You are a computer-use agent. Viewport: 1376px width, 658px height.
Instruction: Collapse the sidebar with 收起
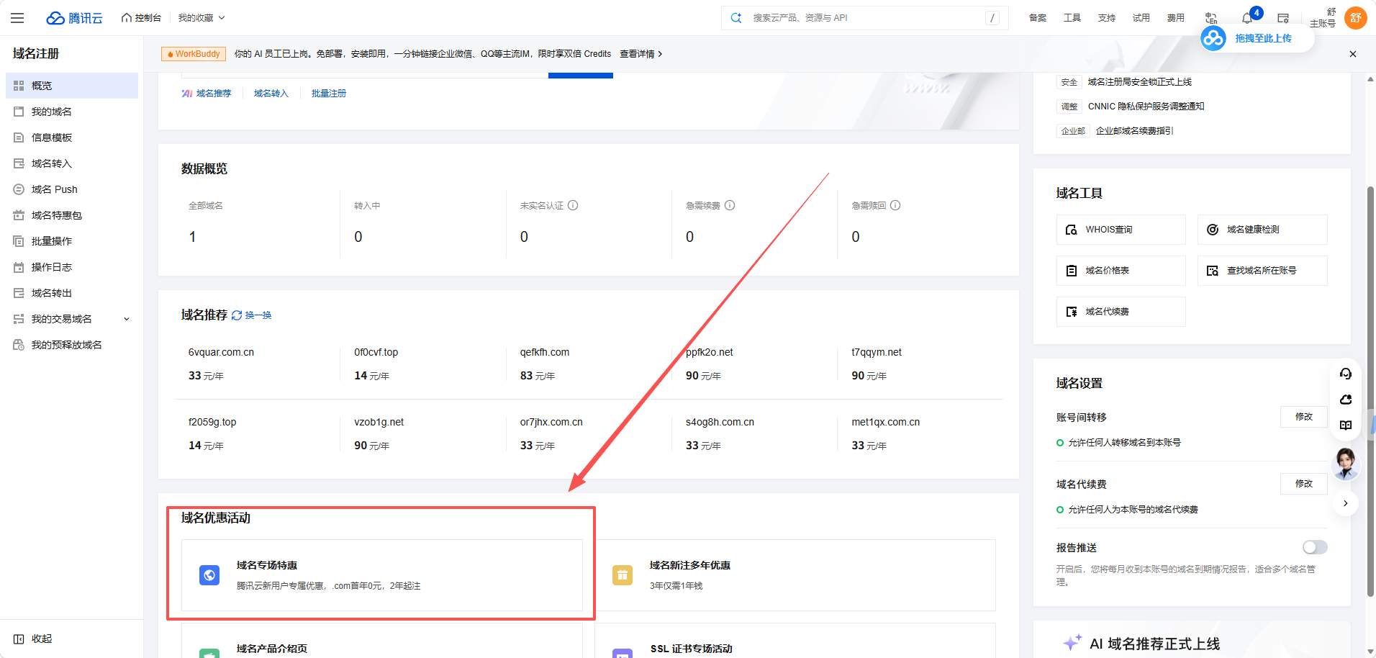[33, 639]
